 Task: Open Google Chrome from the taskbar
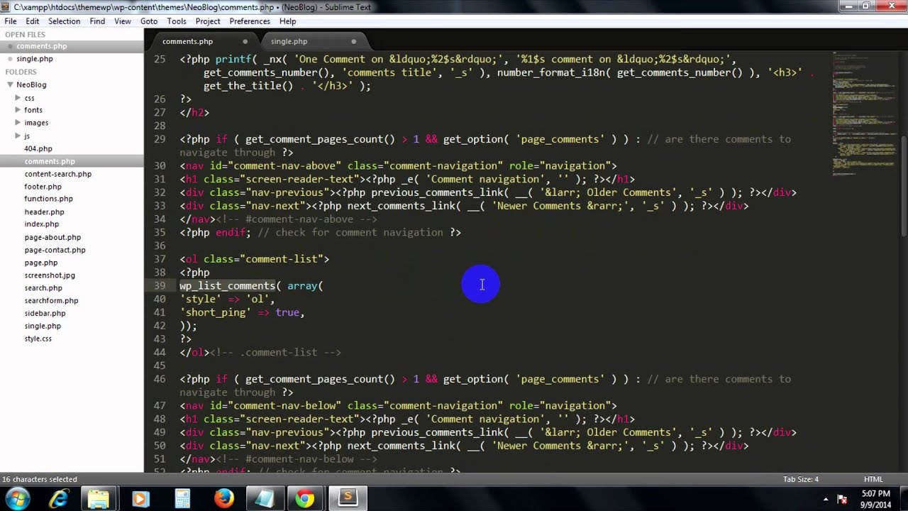305,499
